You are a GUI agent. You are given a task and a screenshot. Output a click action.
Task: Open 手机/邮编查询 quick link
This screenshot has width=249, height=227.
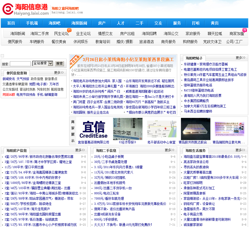[47, 95]
